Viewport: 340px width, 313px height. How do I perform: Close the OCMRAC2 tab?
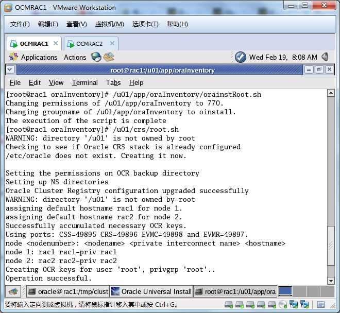click(112, 43)
